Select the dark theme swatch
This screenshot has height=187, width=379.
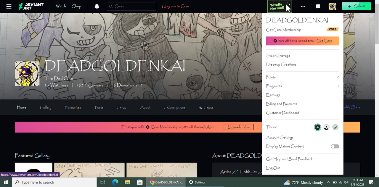pos(317,127)
